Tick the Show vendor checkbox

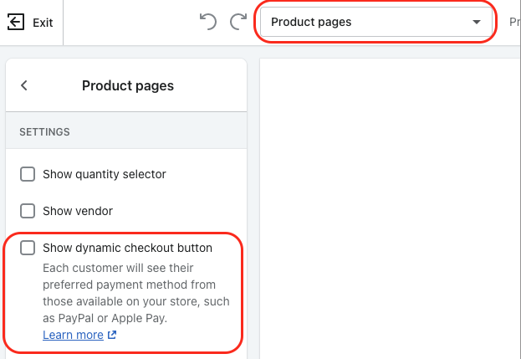(x=28, y=211)
